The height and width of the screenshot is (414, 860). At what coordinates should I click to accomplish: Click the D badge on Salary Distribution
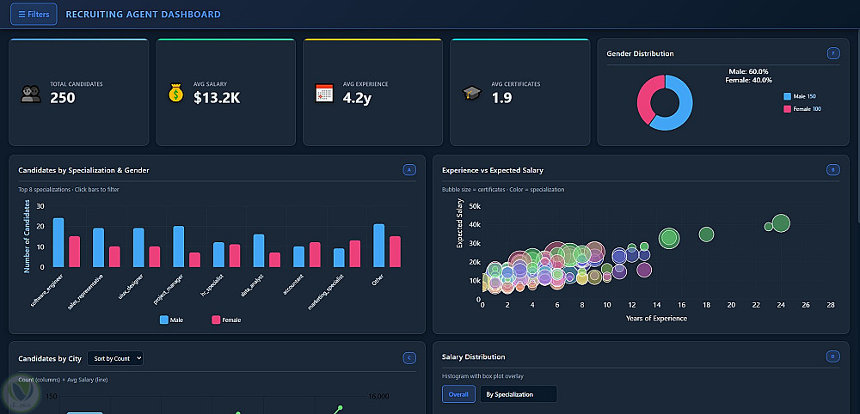coord(833,356)
